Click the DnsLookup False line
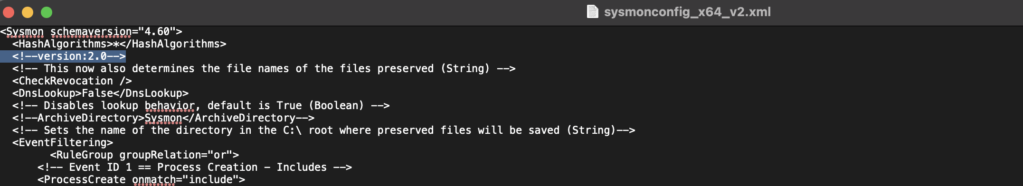 [x=100, y=93]
